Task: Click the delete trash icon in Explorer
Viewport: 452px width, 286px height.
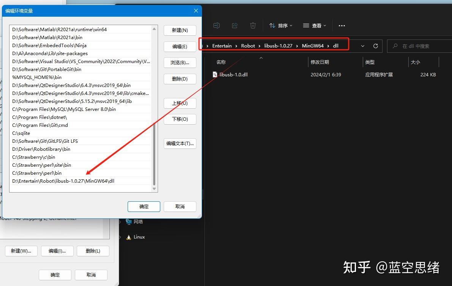Action: 253,26
